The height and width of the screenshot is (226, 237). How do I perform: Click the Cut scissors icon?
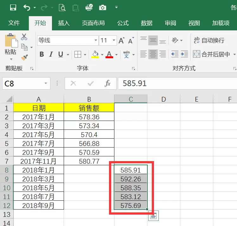tap(24, 37)
